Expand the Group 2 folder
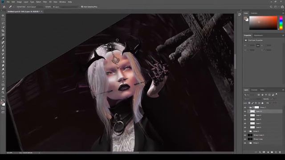 tap(248, 131)
